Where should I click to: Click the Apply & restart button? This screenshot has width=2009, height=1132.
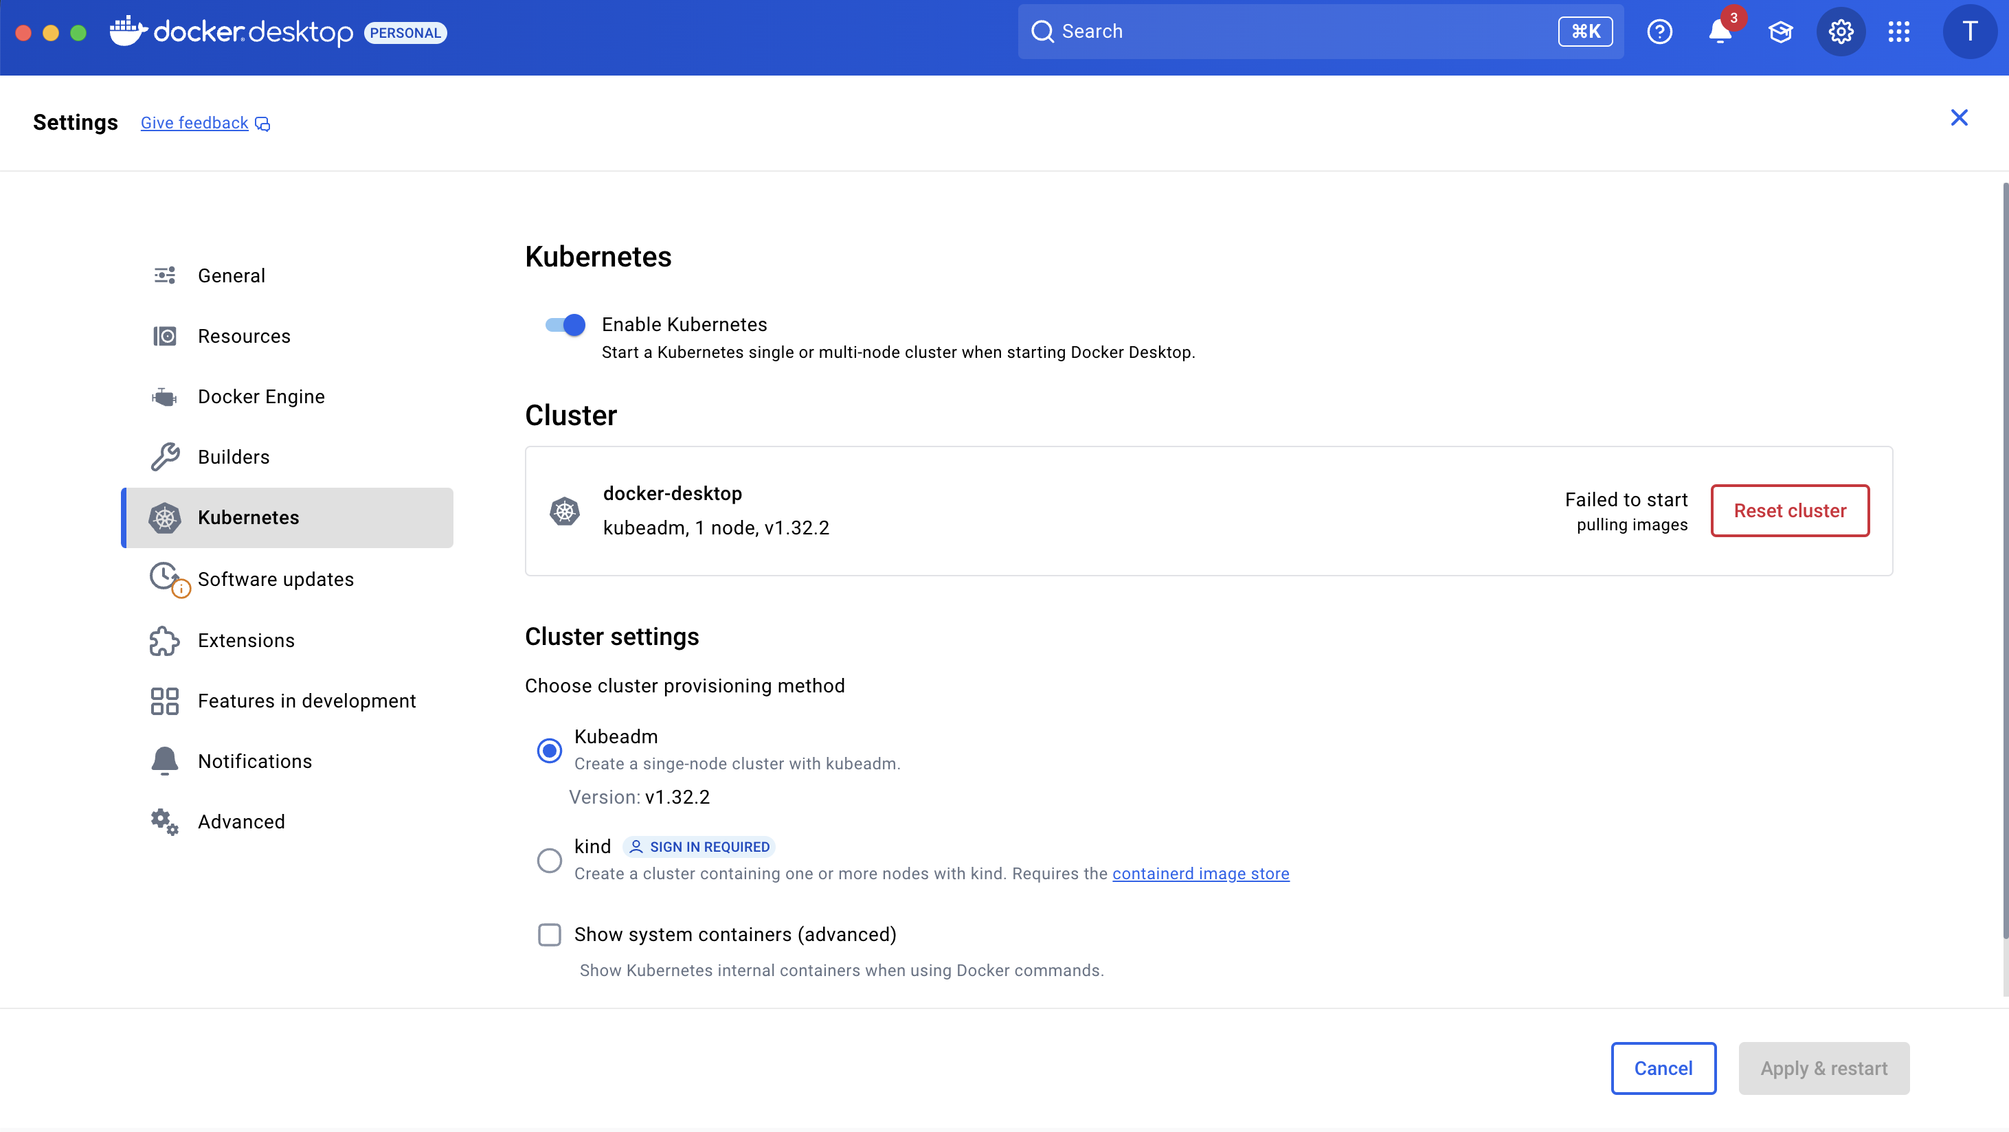coord(1823,1068)
